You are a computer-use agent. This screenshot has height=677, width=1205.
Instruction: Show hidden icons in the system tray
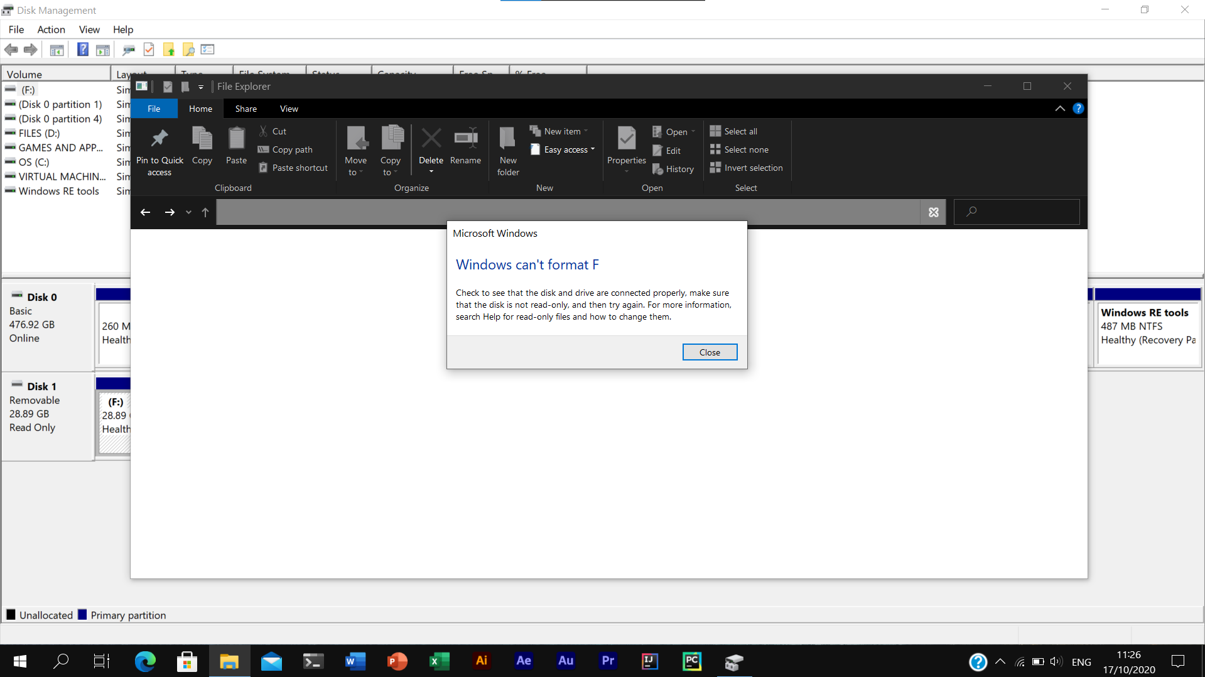coord(1000,662)
